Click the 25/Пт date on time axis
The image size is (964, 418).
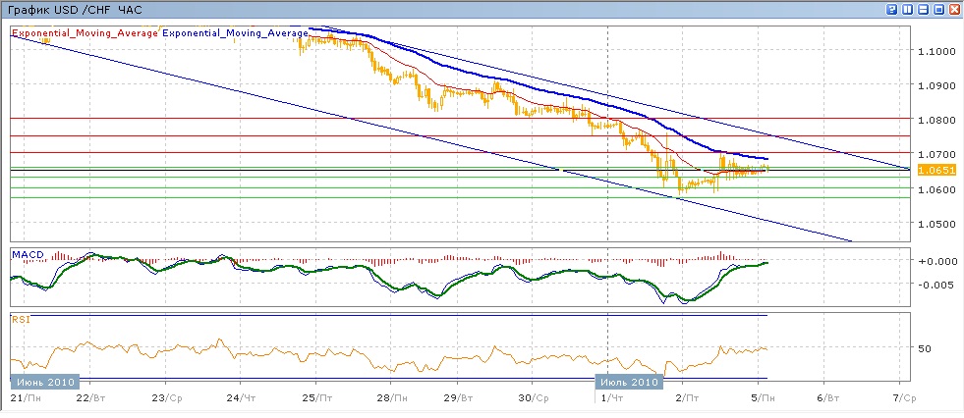(x=315, y=398)
